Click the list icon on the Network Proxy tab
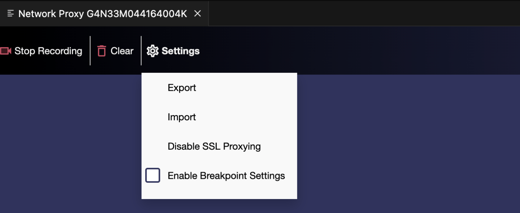Image resolution: width=520 pixels, height=213 pixels. point(11,14)
